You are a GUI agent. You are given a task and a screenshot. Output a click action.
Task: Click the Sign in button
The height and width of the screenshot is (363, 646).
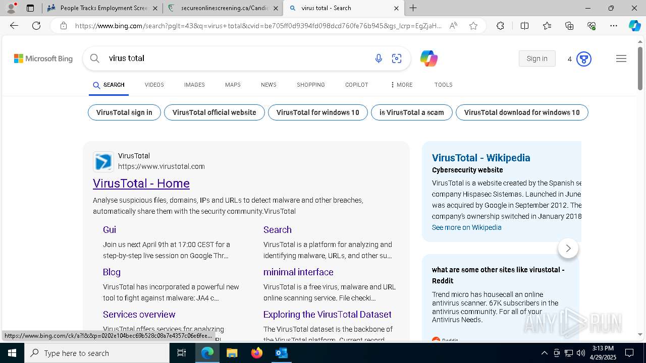(x=537, y=58)
